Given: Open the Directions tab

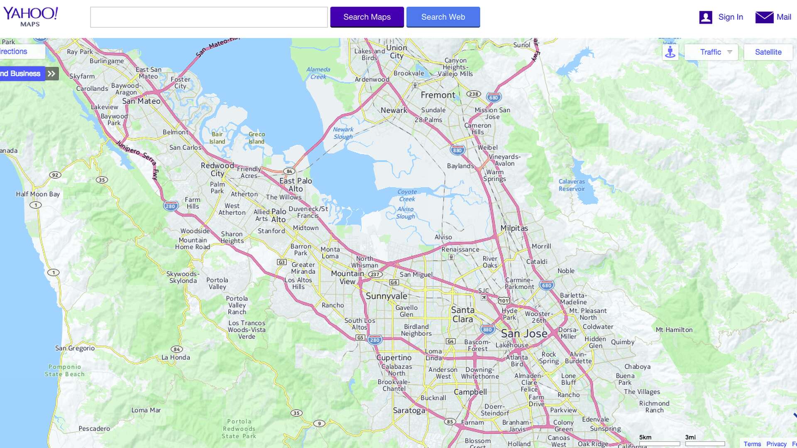Looking at the screenshot, I should pos(17,52).
